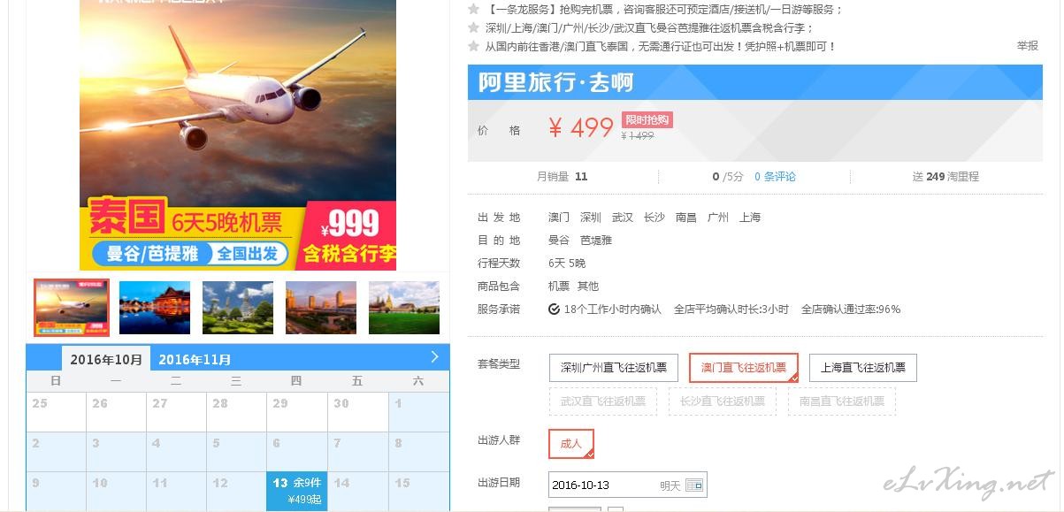View the last thumbnail with green lawn
This screenshot has height=512, width=1064.
pos(404,308)
